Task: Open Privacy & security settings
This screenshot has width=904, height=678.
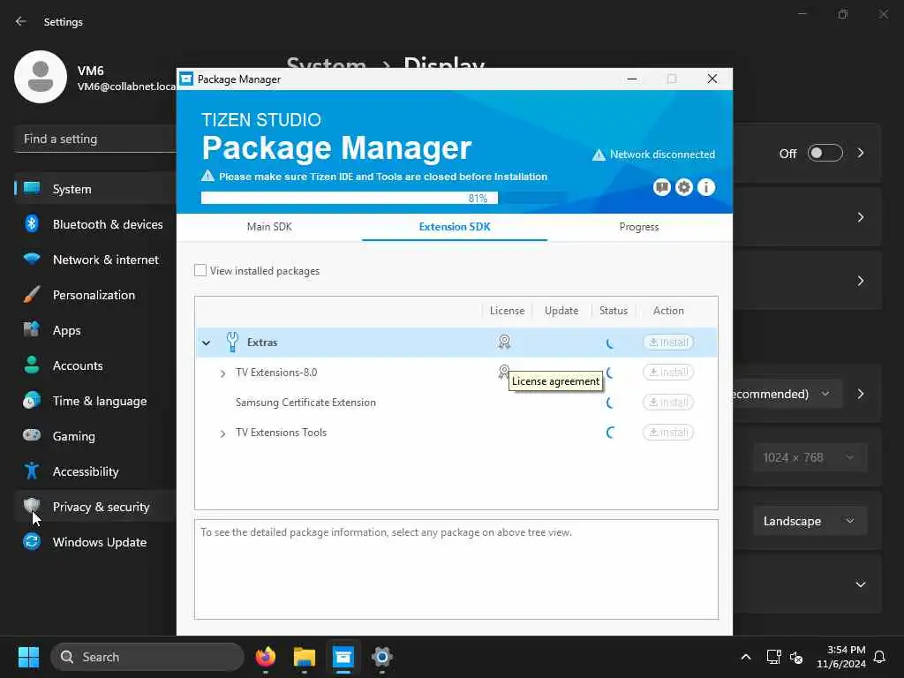Action: pyautogui.click(x=95, y=507)
